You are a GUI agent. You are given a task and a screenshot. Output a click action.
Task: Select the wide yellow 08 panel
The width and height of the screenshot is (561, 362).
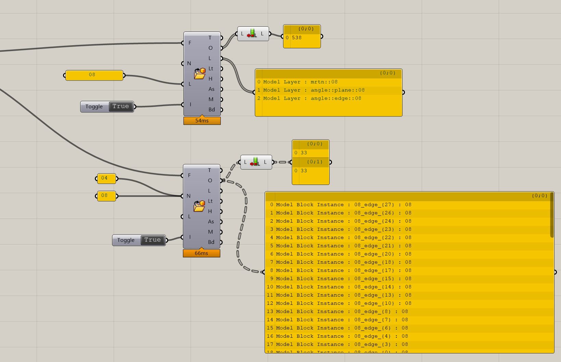coord(94,75)
